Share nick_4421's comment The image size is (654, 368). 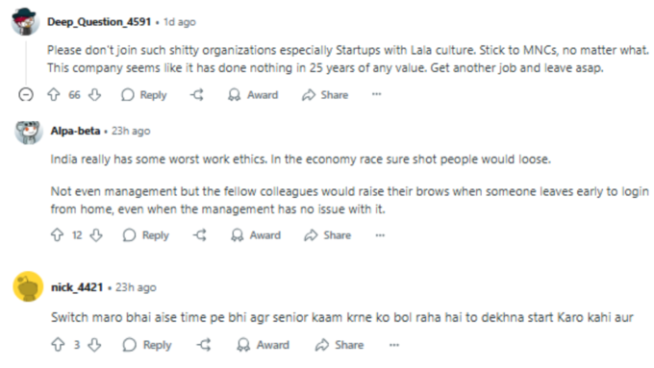pyautogui.click(x=340, y=345)
